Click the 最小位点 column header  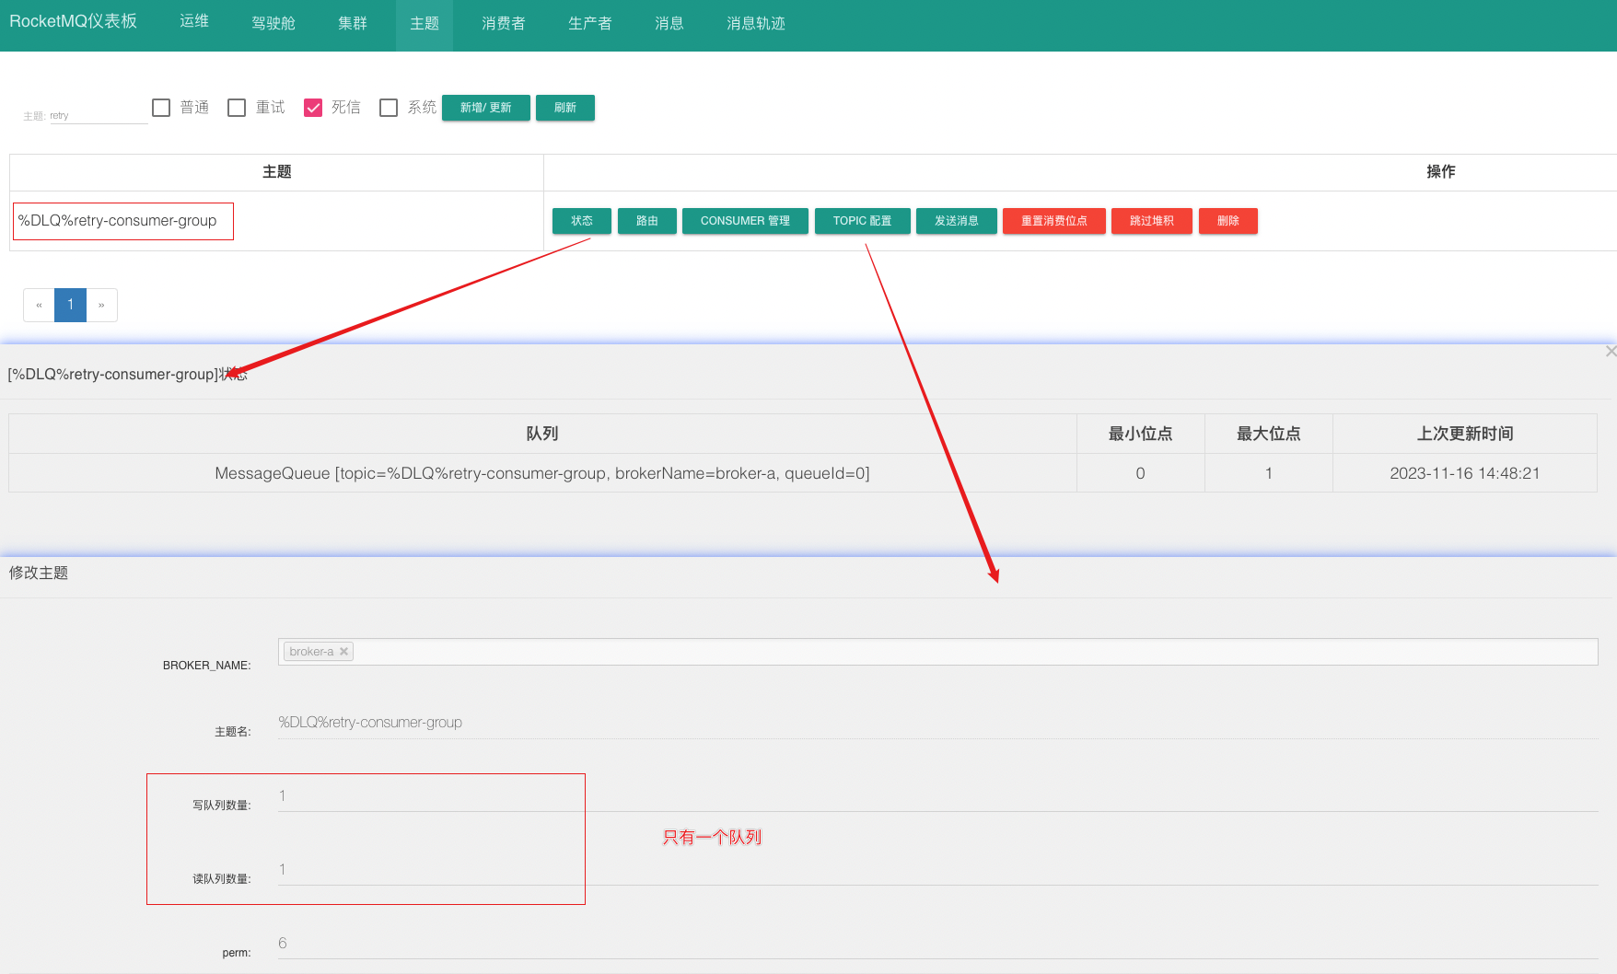tap(1140, 434)
